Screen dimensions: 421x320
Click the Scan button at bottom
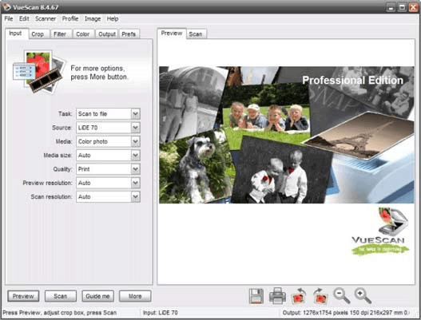pos(61,296)
